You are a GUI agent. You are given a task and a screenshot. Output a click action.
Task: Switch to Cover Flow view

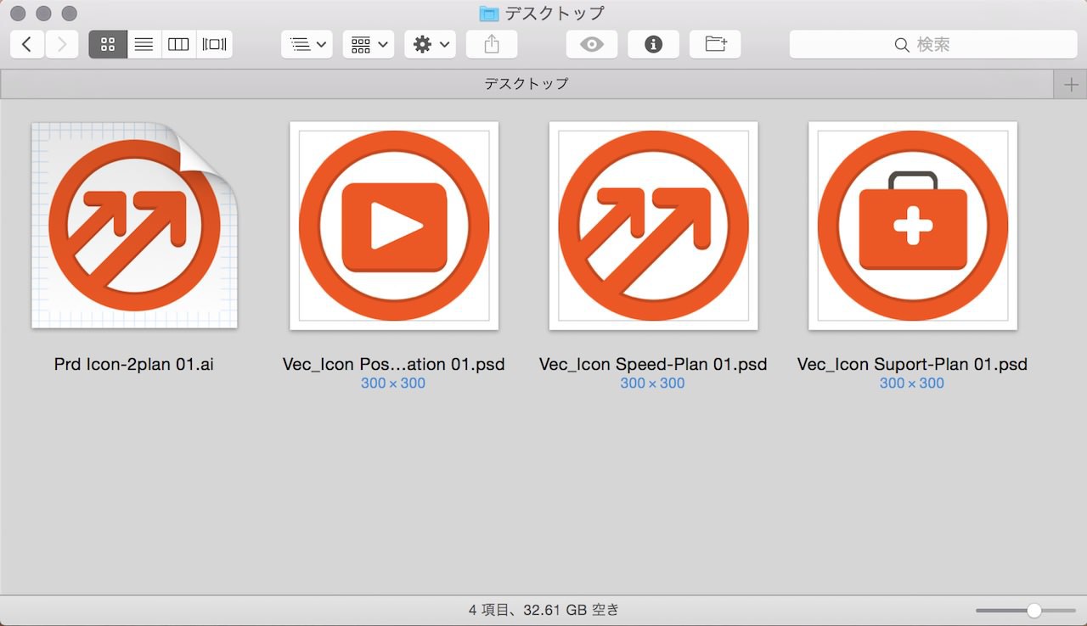pos(214,45)
